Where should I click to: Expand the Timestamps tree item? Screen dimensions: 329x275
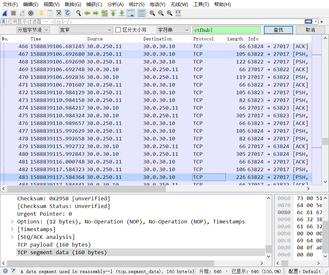[12, 229]
